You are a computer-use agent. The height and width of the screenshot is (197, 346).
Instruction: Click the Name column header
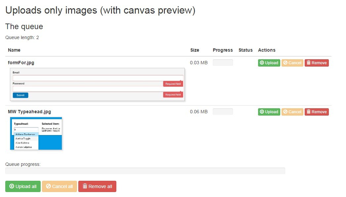(x=14, y=50)
